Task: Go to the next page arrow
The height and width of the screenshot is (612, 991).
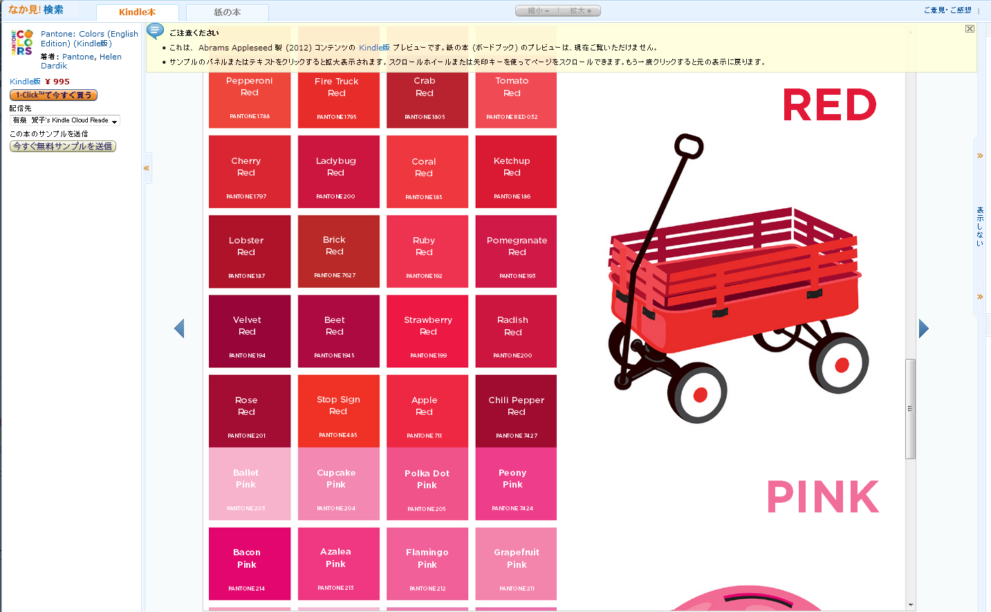Action: pos(924,328)
